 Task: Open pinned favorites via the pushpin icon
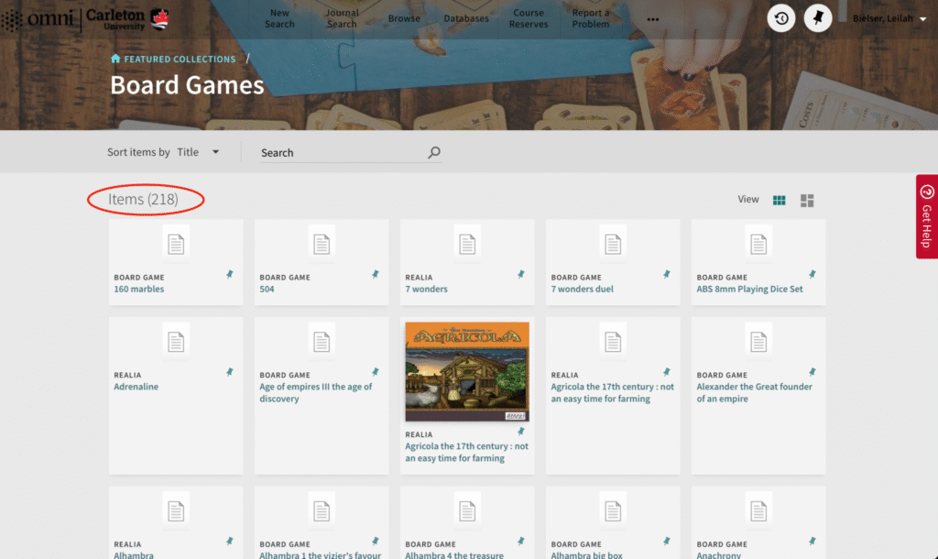click(x=817, y=18)
